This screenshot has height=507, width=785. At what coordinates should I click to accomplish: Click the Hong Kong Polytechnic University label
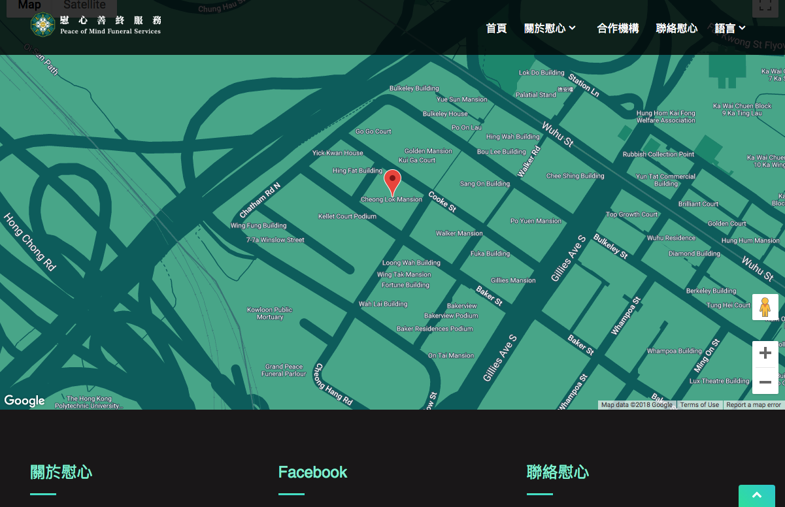point(89,402)
